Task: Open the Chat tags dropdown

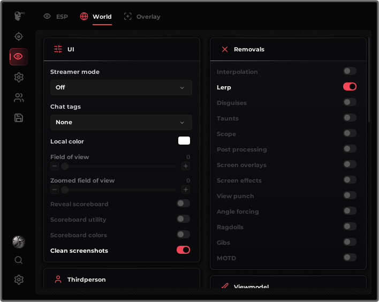Action: (x=121, y=122)
